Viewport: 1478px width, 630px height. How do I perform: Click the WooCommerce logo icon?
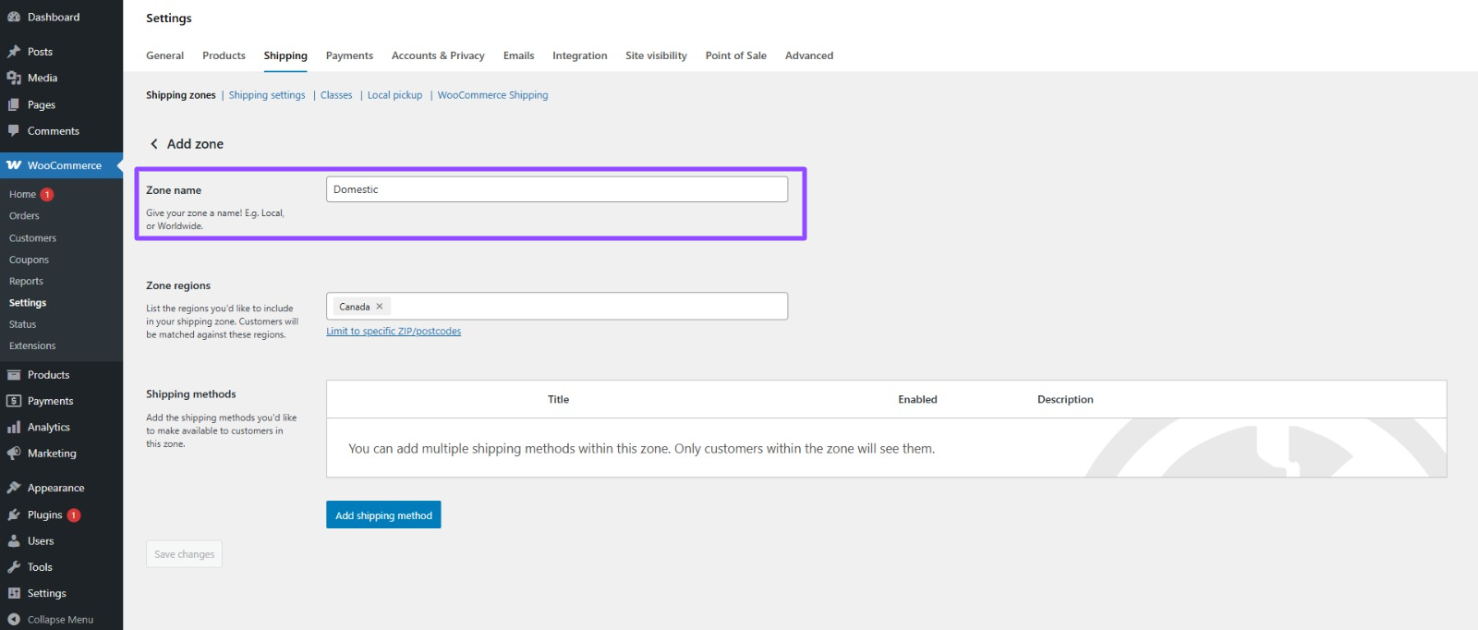coord(14,165)
